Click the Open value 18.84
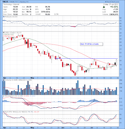125x129 pixels. (16, 7)
